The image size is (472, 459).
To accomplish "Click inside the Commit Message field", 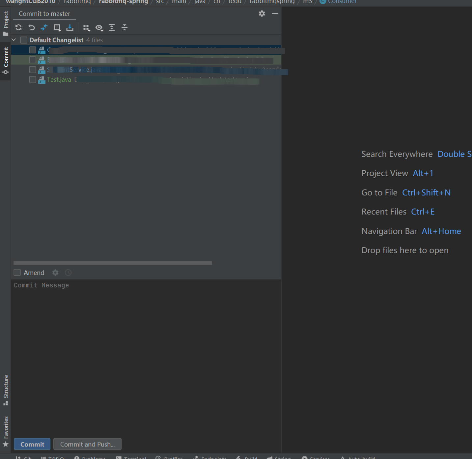I will pos(146,357).
